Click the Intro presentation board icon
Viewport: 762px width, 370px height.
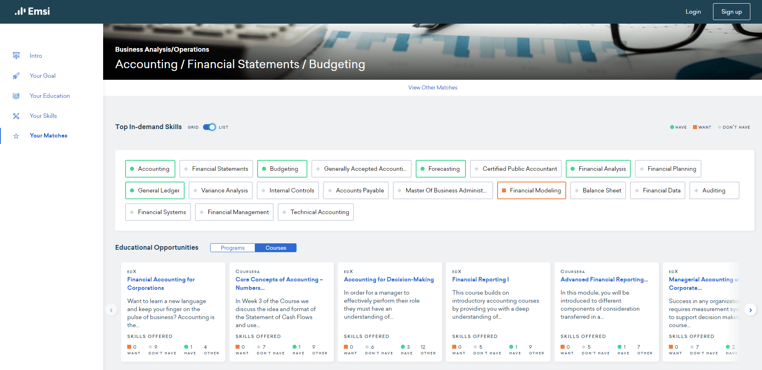click(16, 56)
